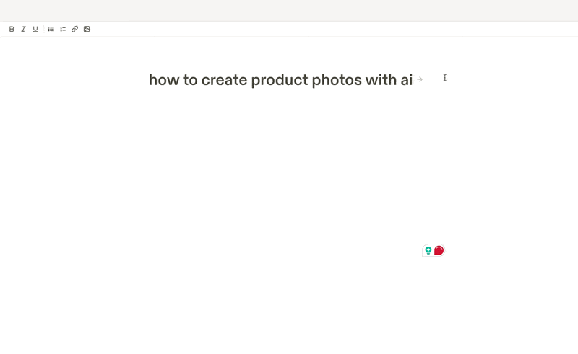Viewport: 578px width, 354px height.
Task: Insert a bulleted list
Action: click(x=51, y=29)
